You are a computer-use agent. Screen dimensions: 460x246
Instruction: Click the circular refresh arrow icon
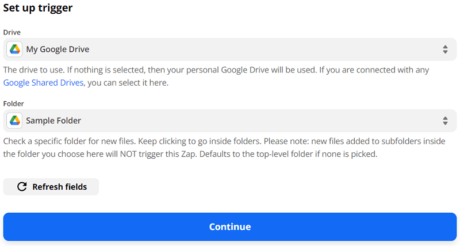click(x=22, y=187)
